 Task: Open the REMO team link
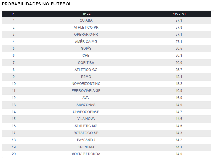[86, 77]
